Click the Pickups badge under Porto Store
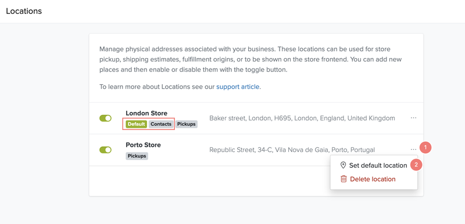Viewport: 465px width, 224px height. (x=137, y=156)
